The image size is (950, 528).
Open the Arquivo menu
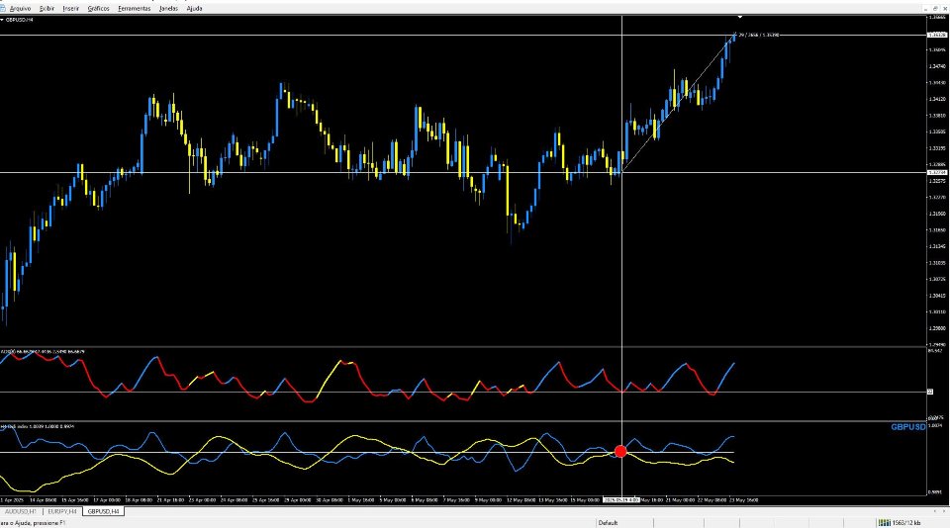20,9
